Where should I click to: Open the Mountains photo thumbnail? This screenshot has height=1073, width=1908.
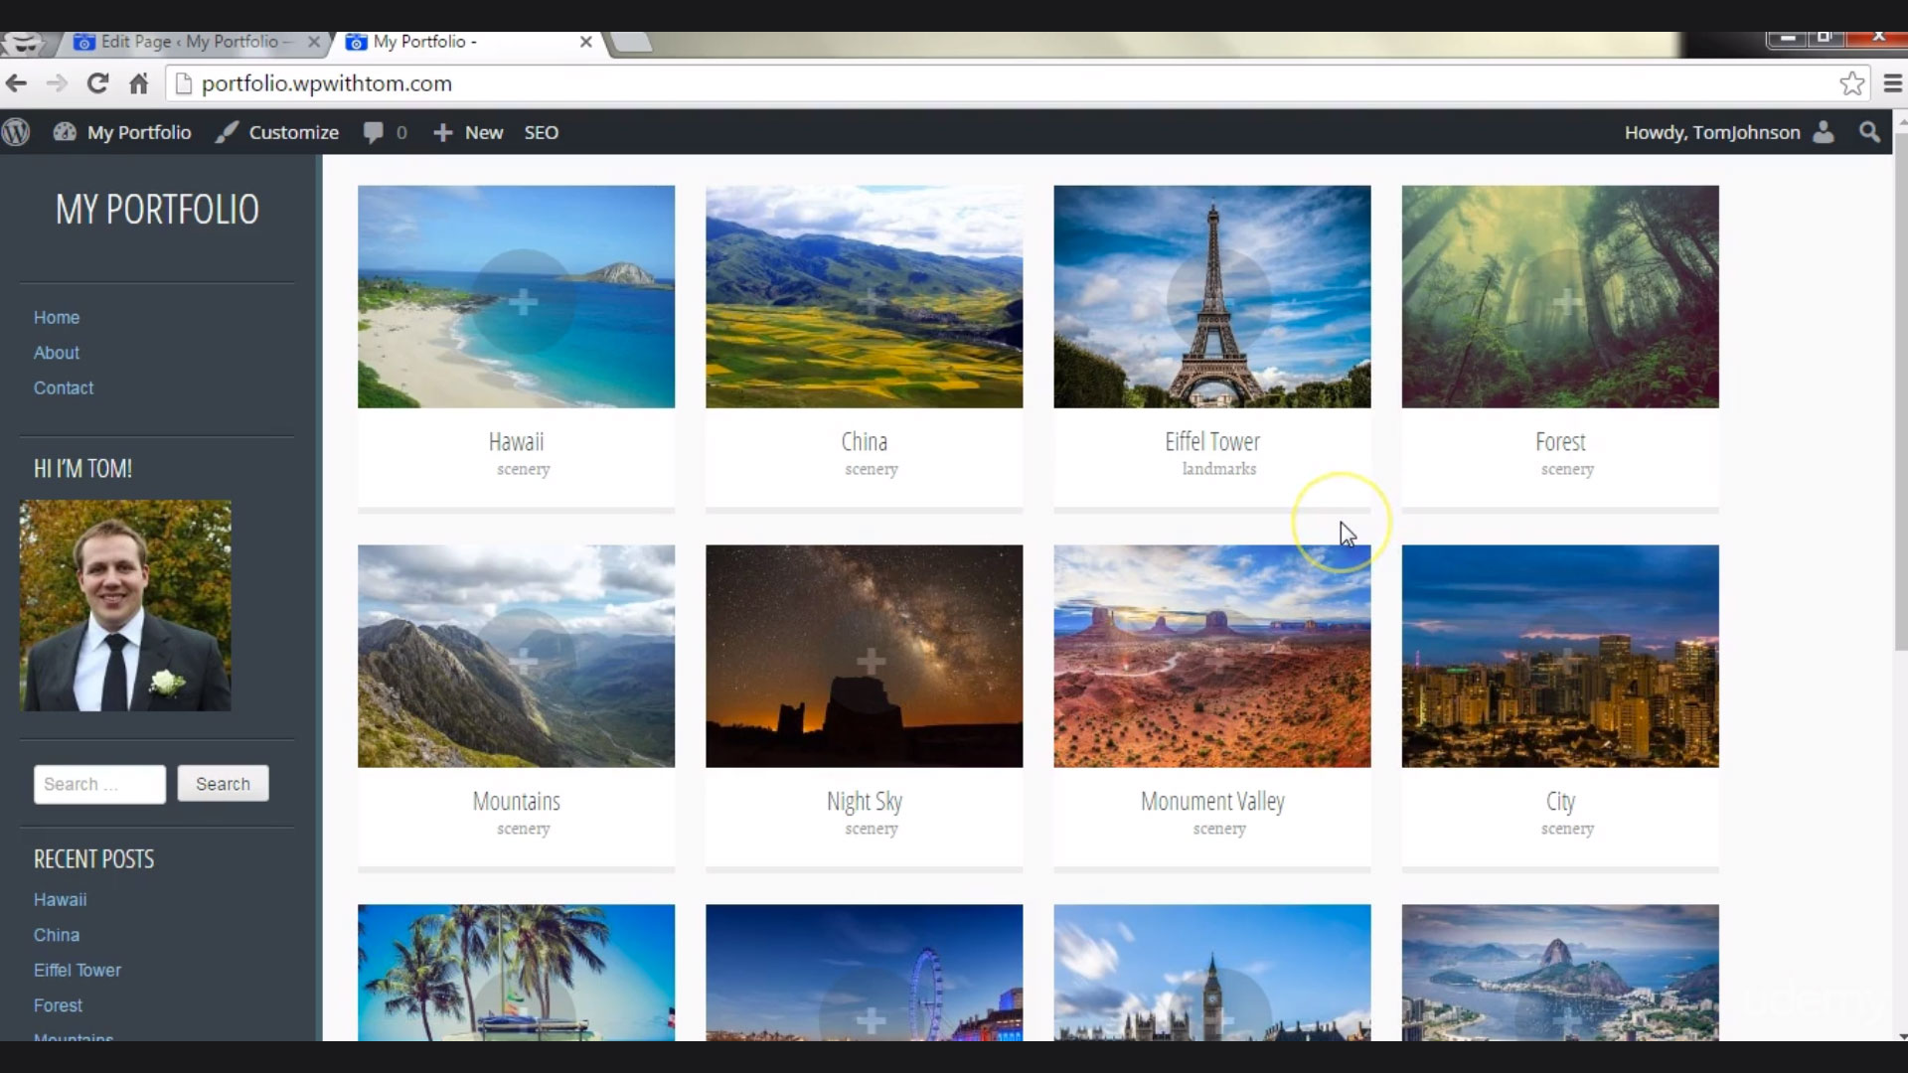516,656
